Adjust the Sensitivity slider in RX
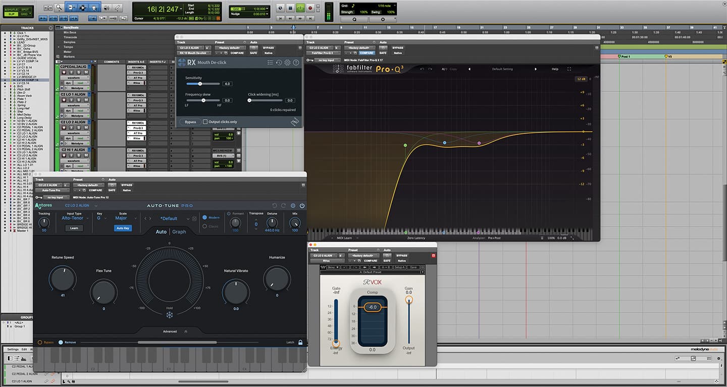727x387 pixels. point(202,84)
